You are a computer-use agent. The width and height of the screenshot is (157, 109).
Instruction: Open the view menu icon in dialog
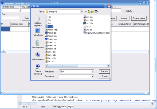coord(96,12)
